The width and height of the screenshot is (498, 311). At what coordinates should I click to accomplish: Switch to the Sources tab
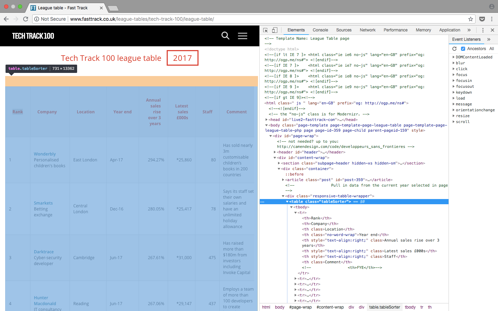pyautogui.click(x=344, y=30)
